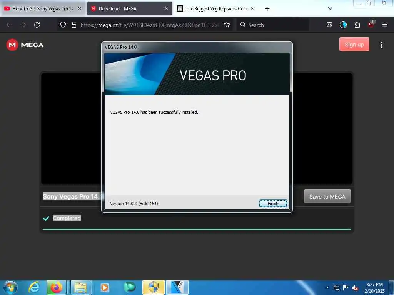Close The Biggest Veg Replaces tab

pos(253,8)
